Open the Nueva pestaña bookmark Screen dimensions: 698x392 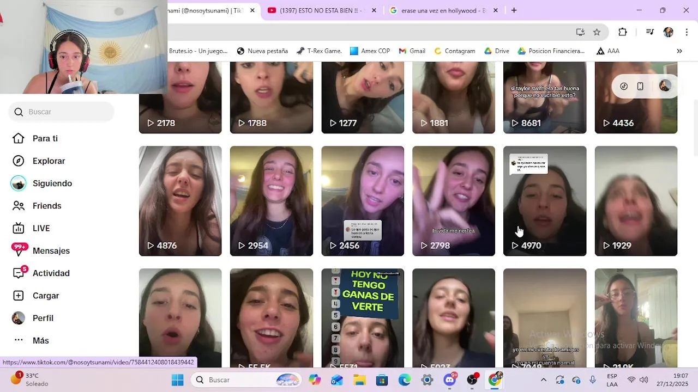[x=262, y=51]
